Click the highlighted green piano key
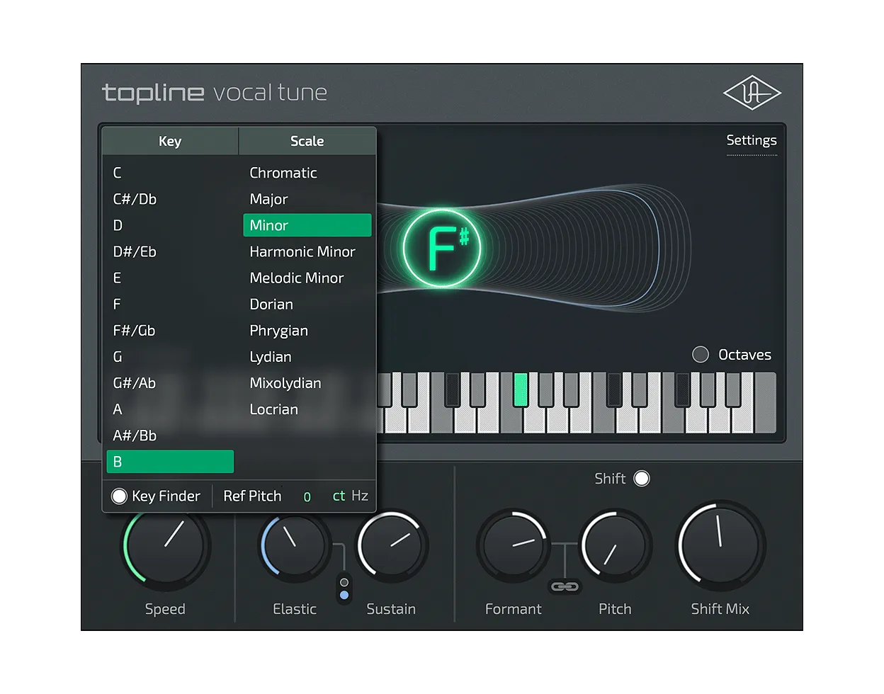This screenshot has height=694, width=884. click(x=521, y=389)
